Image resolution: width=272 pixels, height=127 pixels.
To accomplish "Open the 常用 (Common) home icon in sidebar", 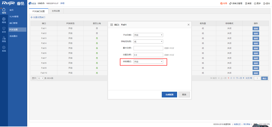I will (4, 11).
